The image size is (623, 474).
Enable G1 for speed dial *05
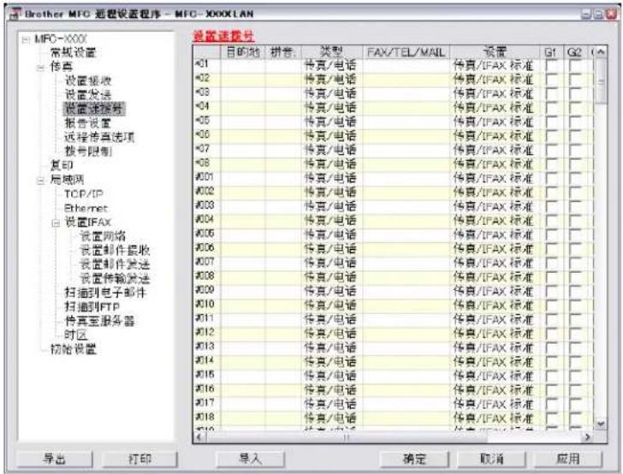[551, 122]
